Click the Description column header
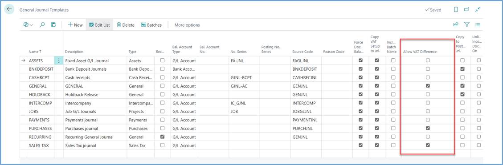Viewport: 503px width, 165px height. (74, 52)
